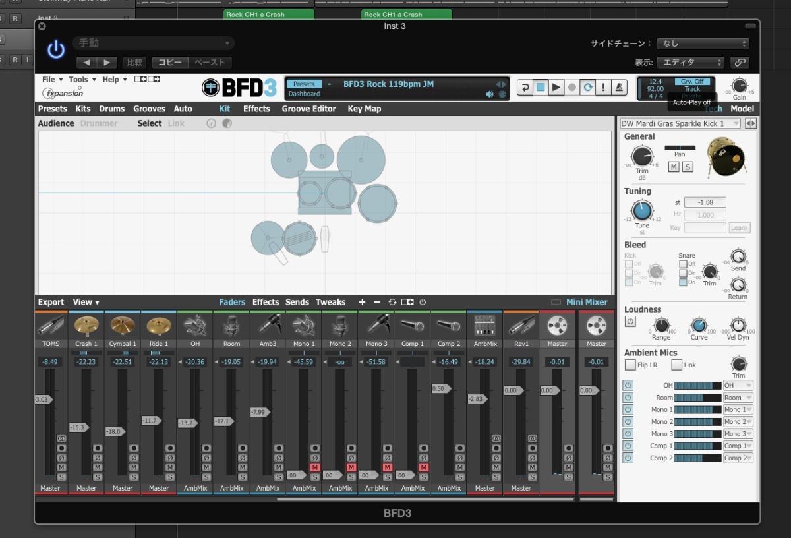Enable the Ambient Mics Link checkbox
Viewport: 791px width, 538px height.
(x=676, y=365)
